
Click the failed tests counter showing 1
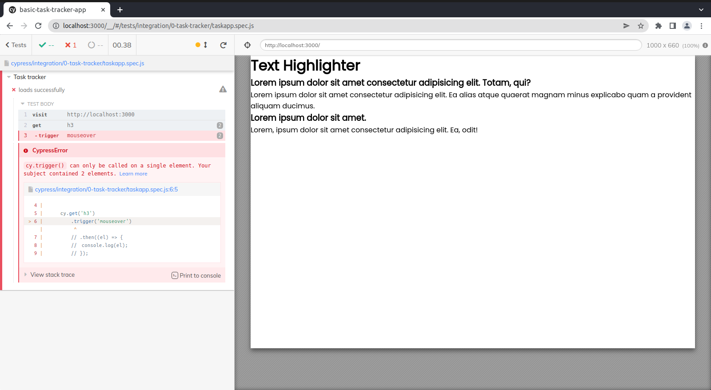[x=71, y=45]
